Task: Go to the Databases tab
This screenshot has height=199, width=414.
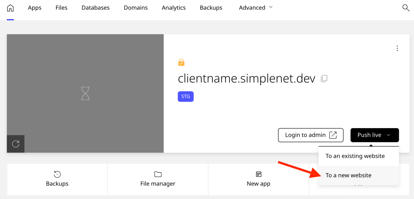Action: [x=96, y=8]
